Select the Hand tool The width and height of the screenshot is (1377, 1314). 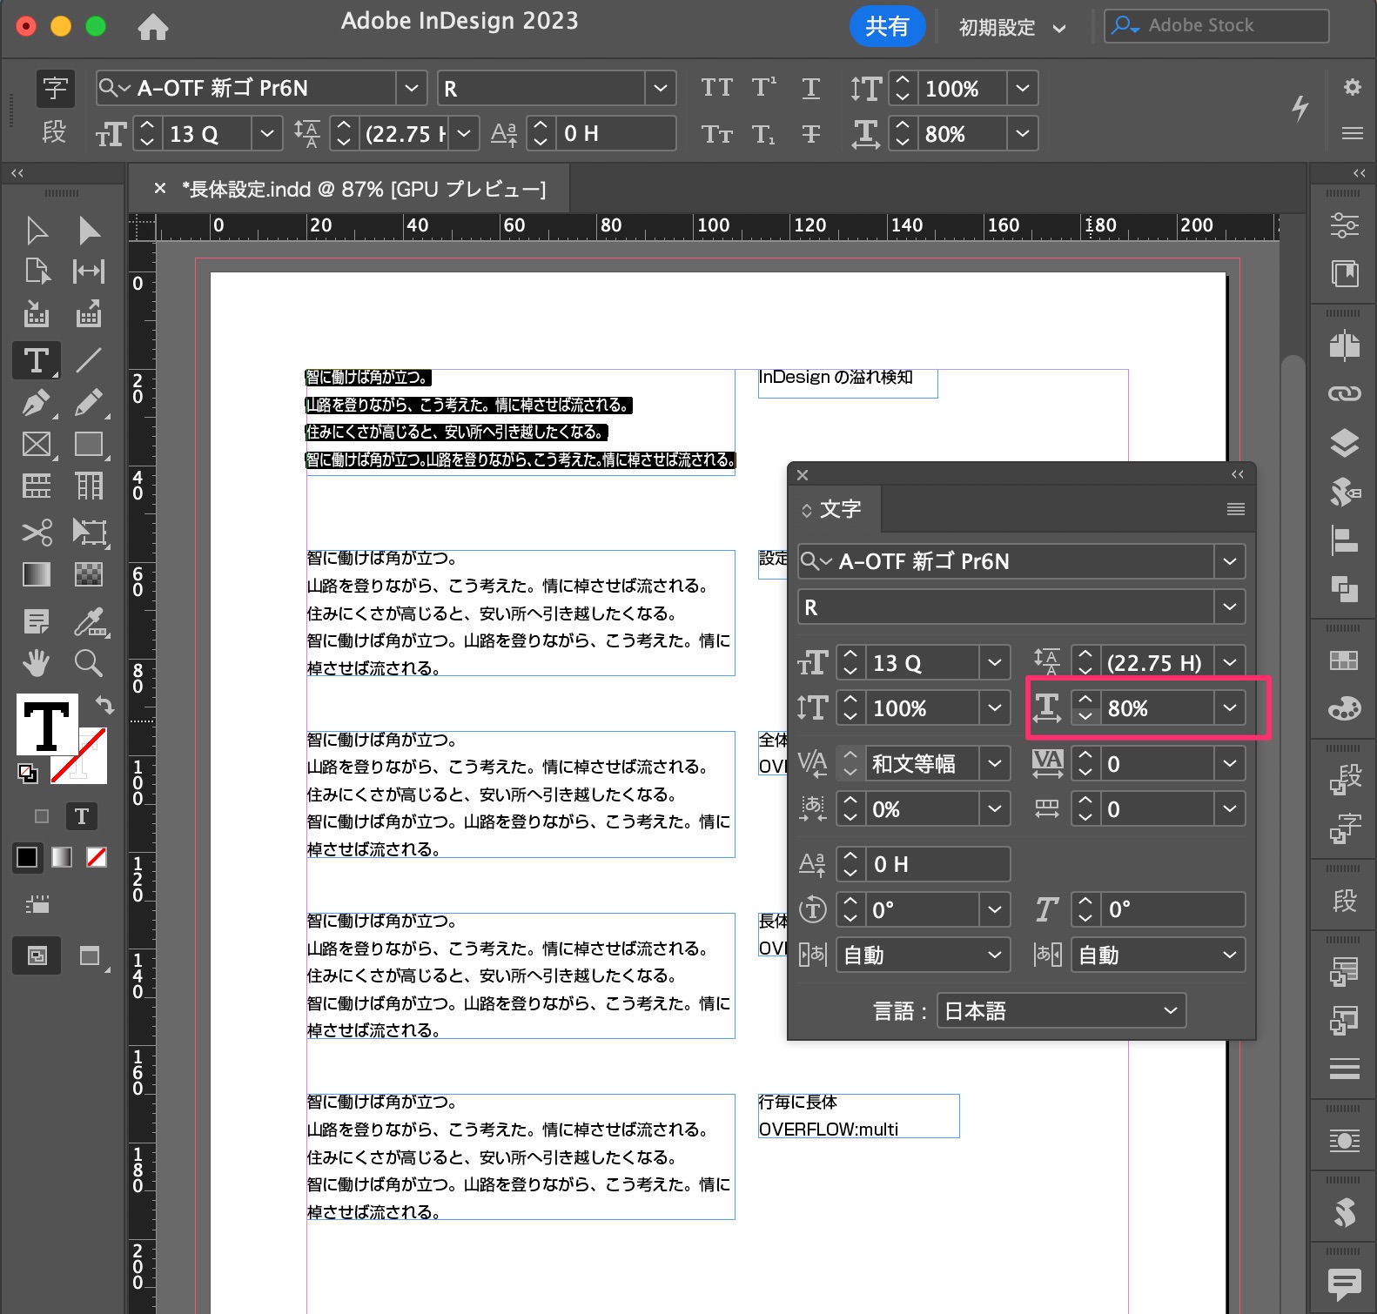36,663
